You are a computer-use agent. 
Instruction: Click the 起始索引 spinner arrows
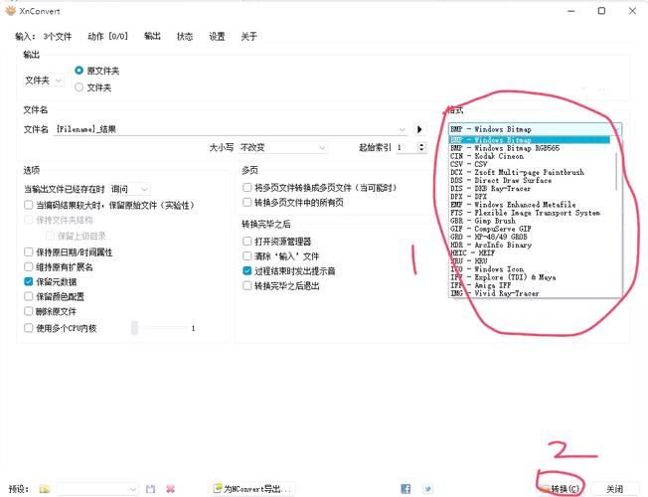click(x=421, y=147)
